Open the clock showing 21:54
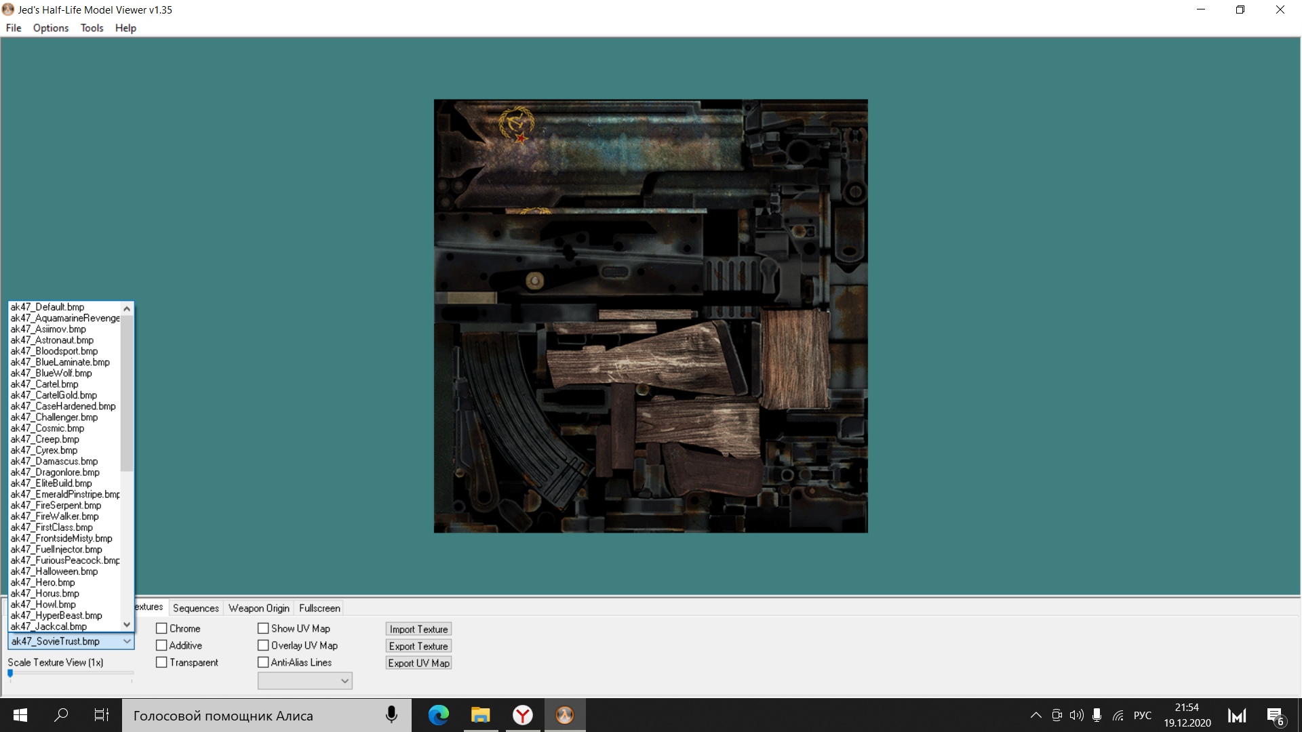The width and height of the screenshot is (1302, 732). [1187, 715]
